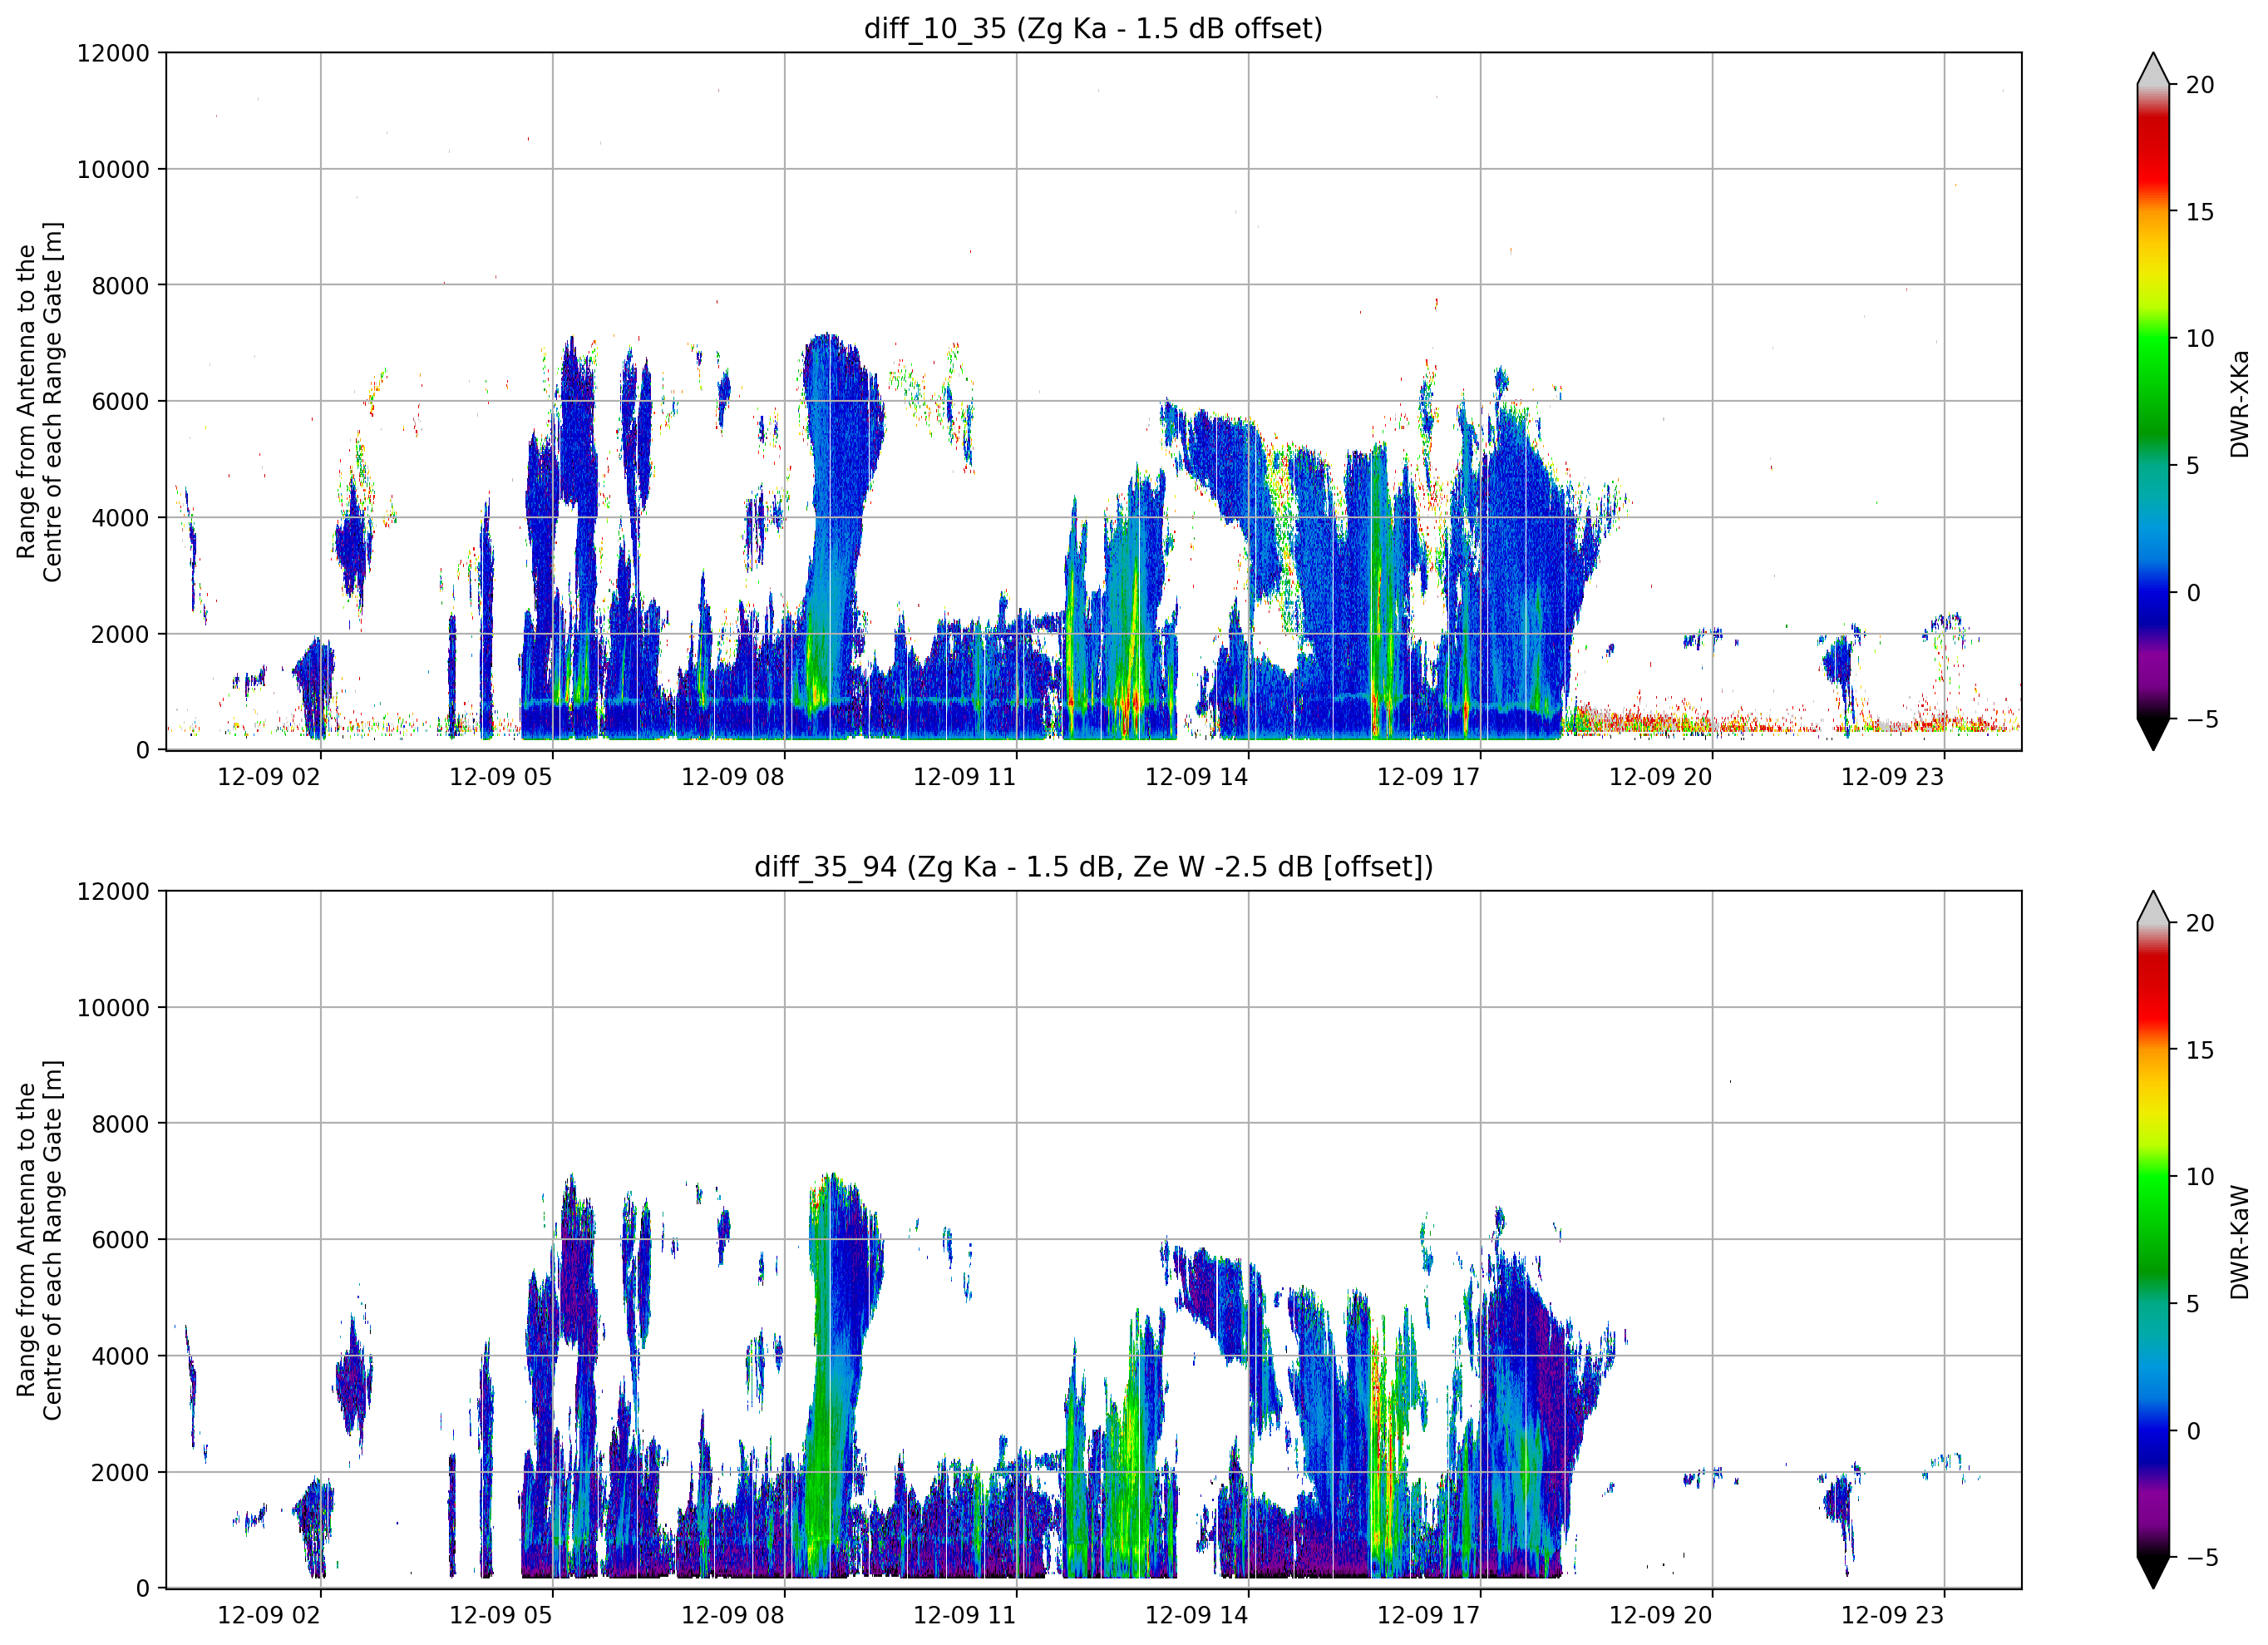
Task: Click the −5 tick on bottom colorbar
Action: [x=2202, y=1558]
